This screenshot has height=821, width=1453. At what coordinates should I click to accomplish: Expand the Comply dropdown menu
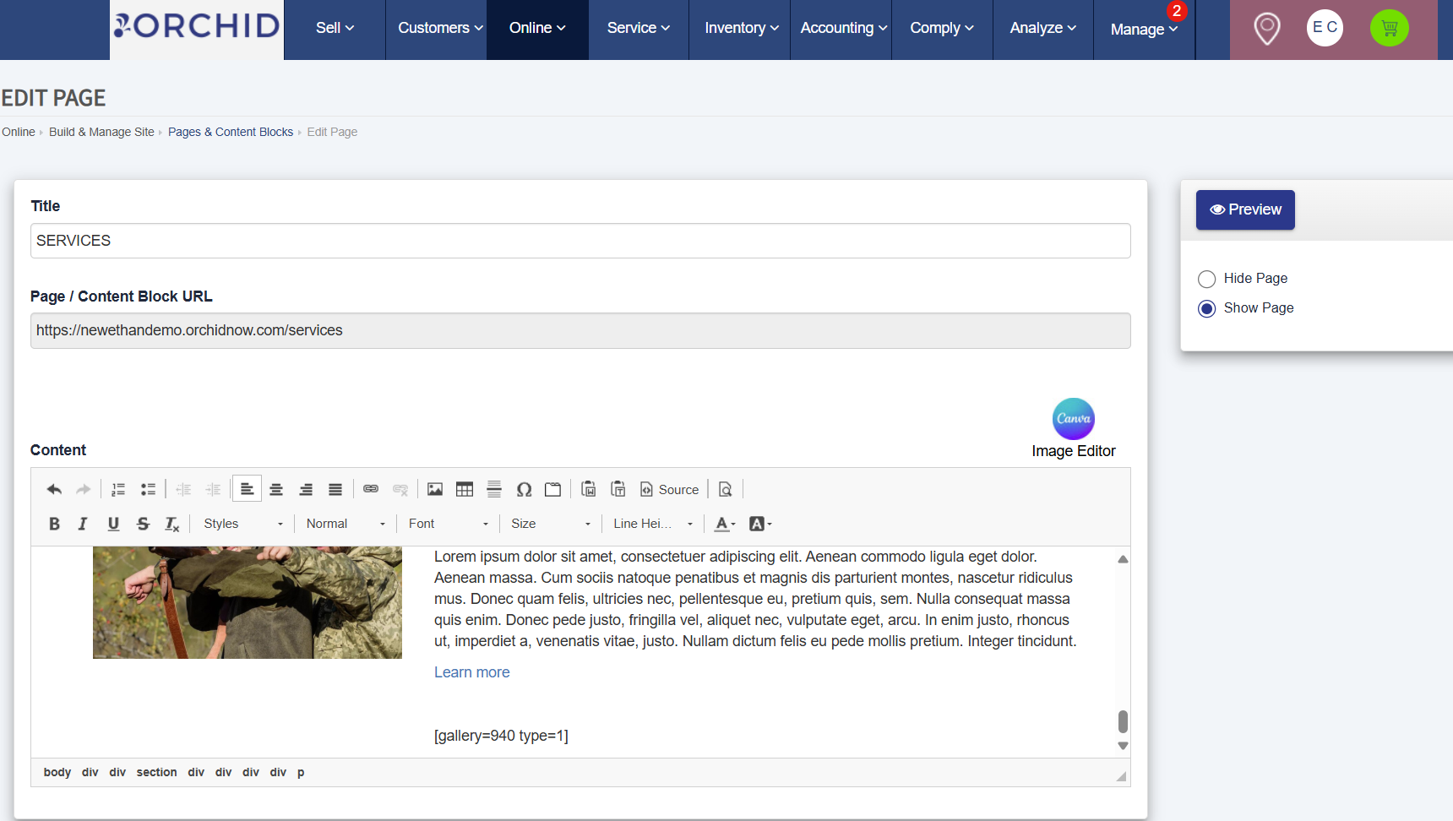click(x=942, y=29)
